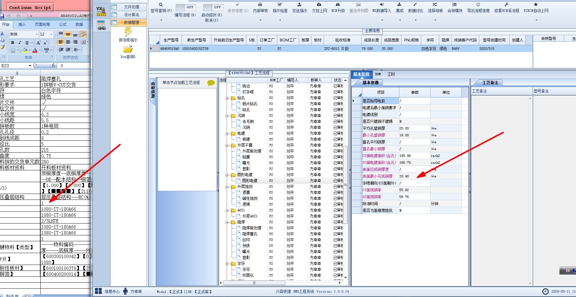Click 数据管理 sidebar section
Viewport: 576px width, 297px height.
tap(128, 22)
